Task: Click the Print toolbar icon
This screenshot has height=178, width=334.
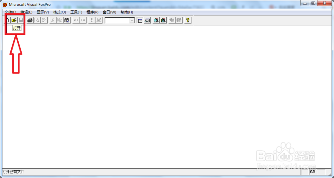Action: [30, 20]
